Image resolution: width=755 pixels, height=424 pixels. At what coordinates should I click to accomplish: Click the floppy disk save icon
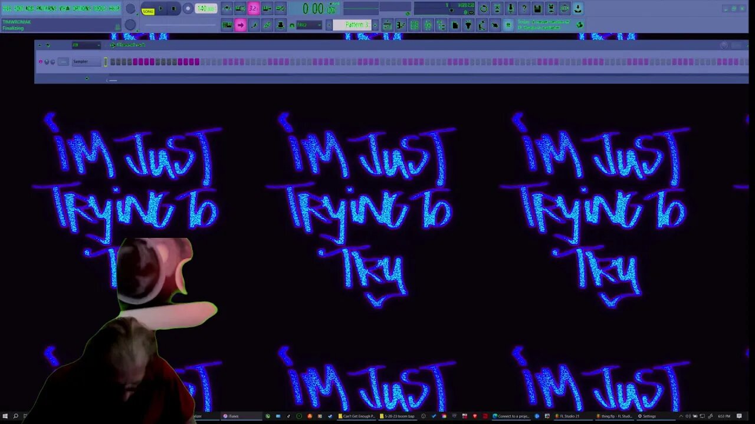coord(537,8)
